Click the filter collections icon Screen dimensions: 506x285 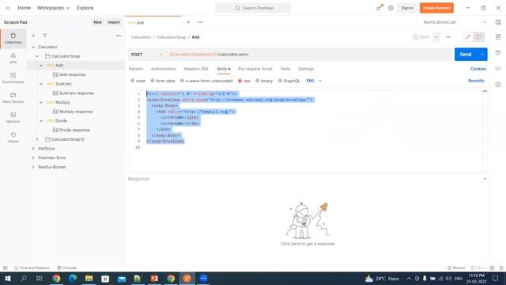(44, 36)
